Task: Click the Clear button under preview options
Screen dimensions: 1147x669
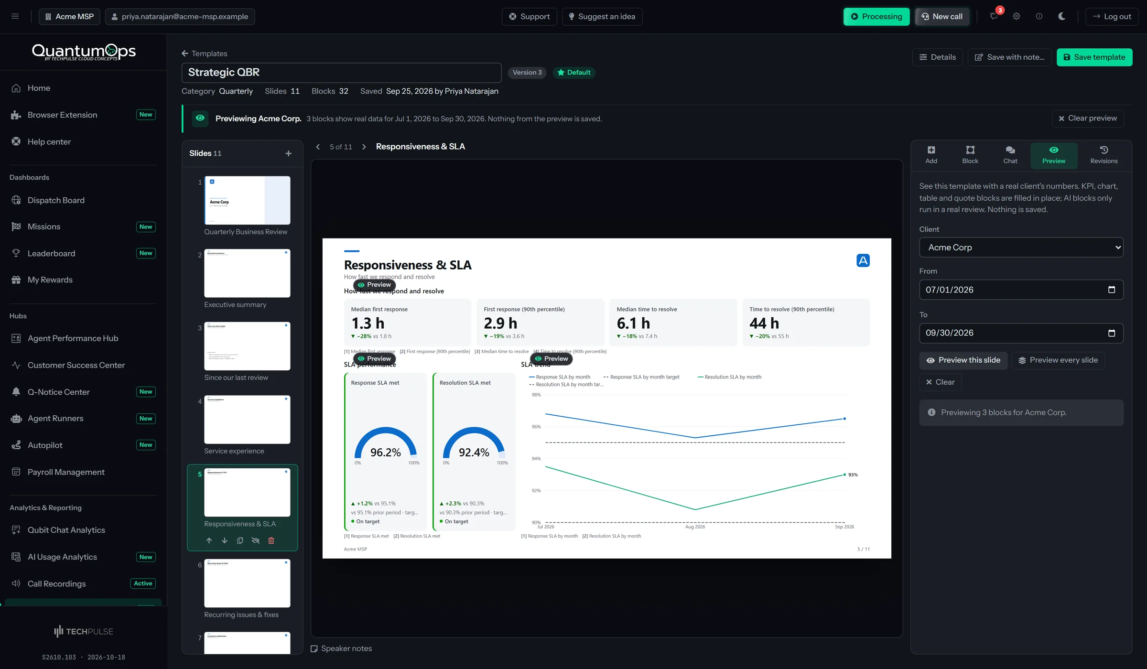Action: pyautogui.click(x=940, y=382)
